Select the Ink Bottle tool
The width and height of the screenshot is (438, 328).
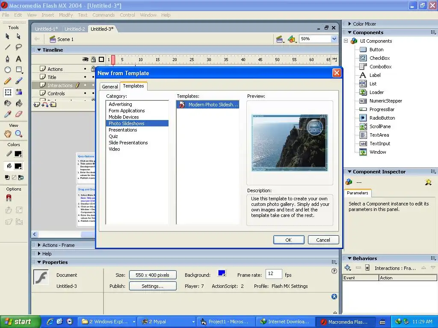tap(8, 103)
